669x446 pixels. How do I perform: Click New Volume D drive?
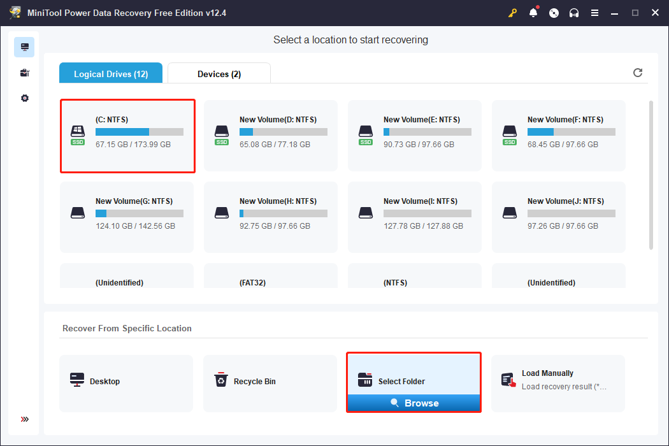pyautogui.click(x=270, y=135)
